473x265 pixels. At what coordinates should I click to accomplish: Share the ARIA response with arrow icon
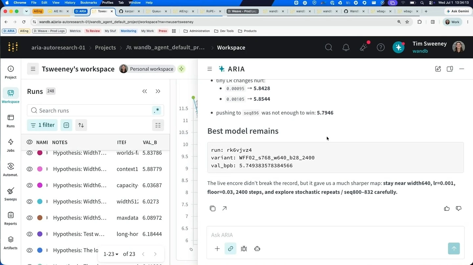(x=224, y=209)
